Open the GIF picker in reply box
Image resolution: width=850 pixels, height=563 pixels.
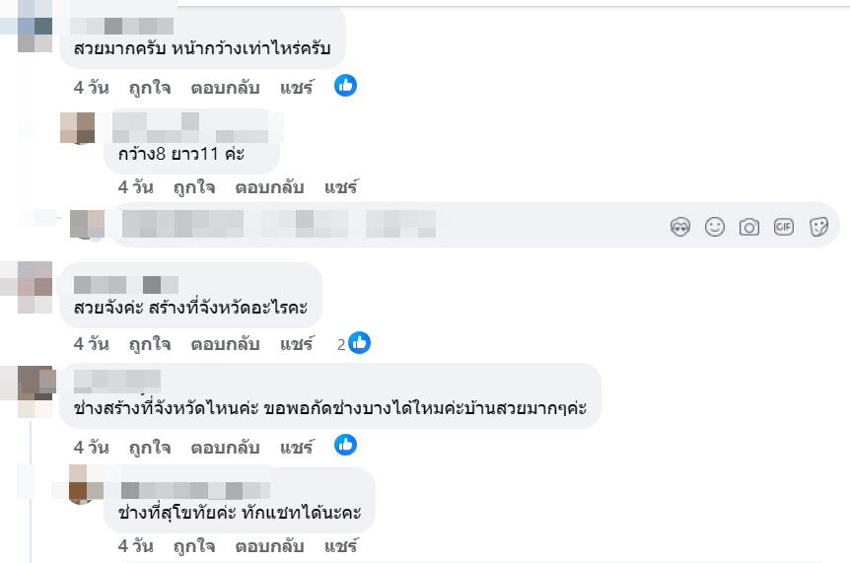(784, 227)
